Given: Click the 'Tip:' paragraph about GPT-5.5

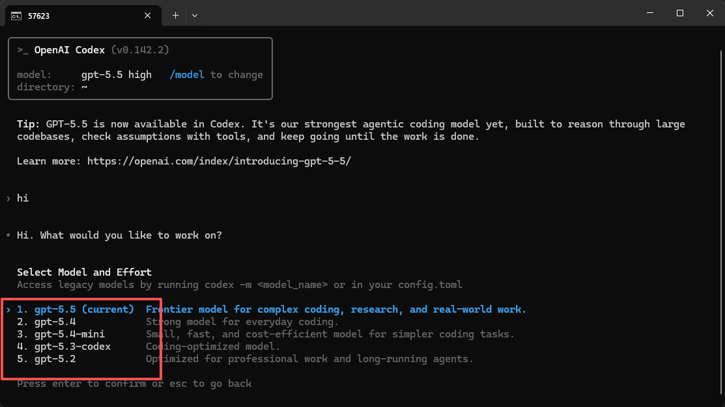Looking at the screenshot, I should [x=351, y=130].
